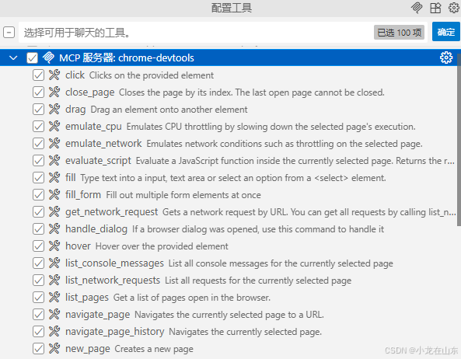Click the tool icon next to emulate_network
This screenshot has height=359, width=461.
click(54, 143)
